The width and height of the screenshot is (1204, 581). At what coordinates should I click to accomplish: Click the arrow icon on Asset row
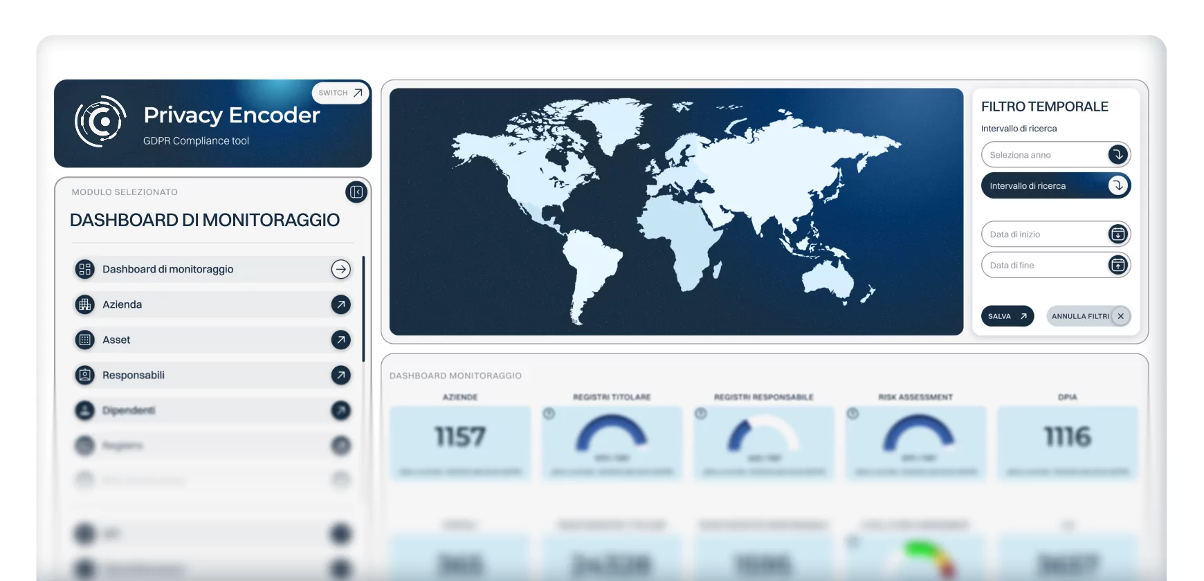[x=340, y=340]
